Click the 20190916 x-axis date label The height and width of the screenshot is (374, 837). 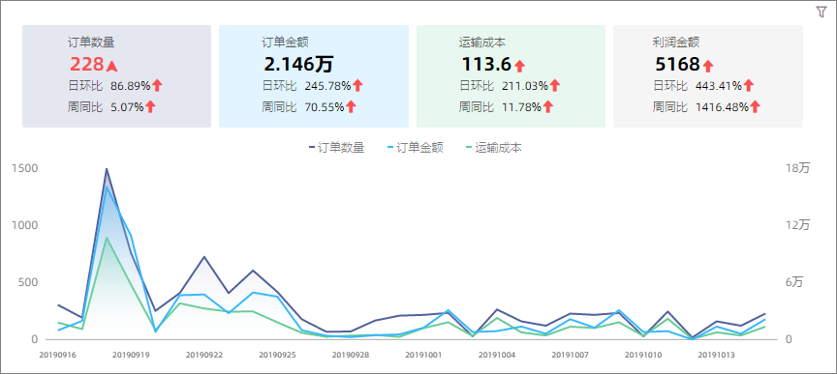coord(58,355)
